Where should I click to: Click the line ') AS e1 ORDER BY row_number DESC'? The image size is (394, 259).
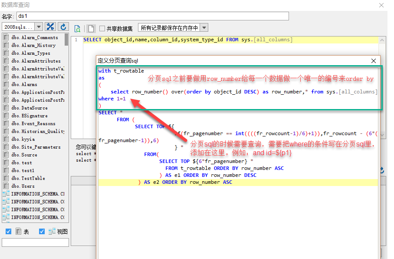pyautogui.click(x=208, y=175)
